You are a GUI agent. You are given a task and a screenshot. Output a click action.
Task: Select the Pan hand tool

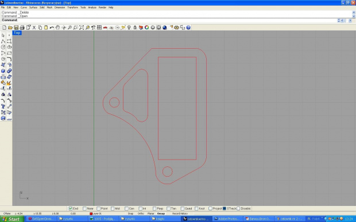point(57,28)
